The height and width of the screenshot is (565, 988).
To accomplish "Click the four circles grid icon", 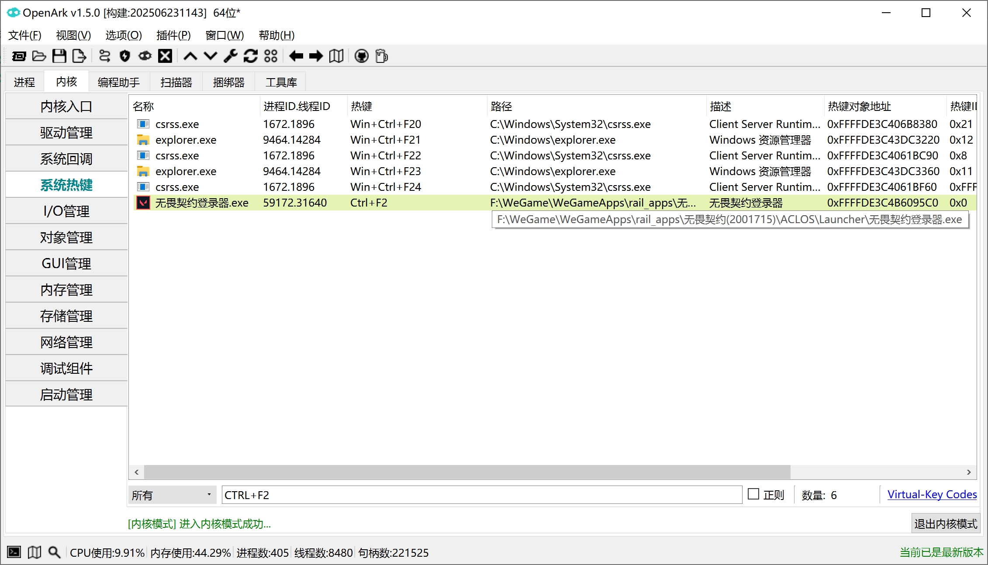I will coord(271,56).
